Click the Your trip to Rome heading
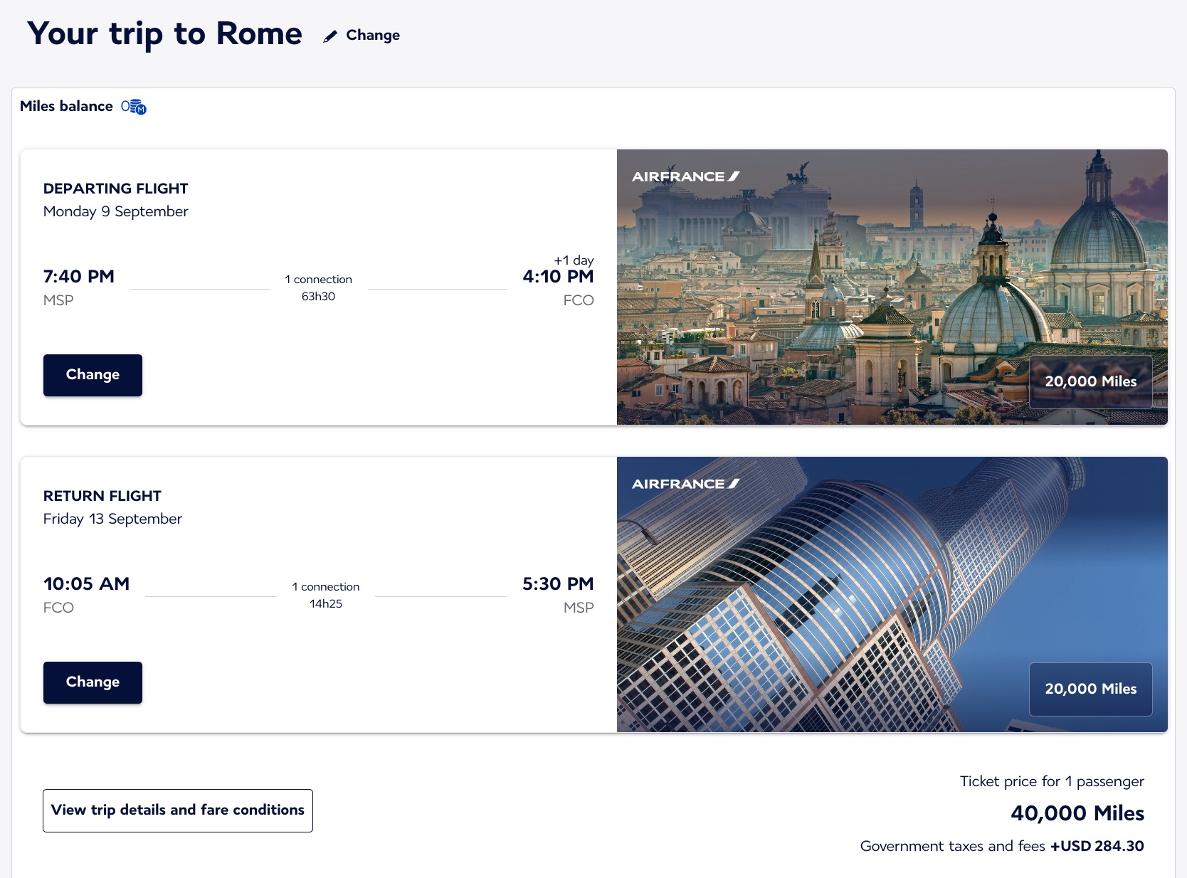1187x878 pixels. (x=164, y=34)
